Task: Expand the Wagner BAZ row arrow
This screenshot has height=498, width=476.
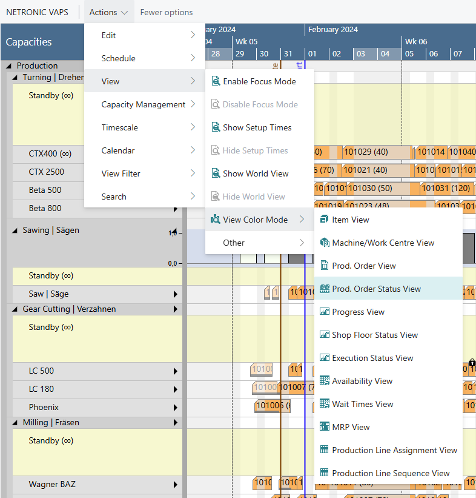Action: [176, 484]
